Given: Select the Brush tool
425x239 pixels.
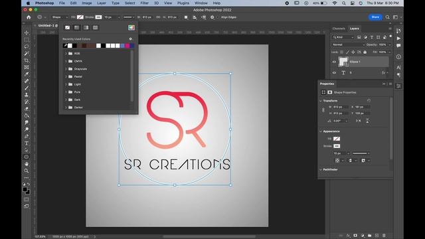Looking at the screenshot, I should pos(27,88).
